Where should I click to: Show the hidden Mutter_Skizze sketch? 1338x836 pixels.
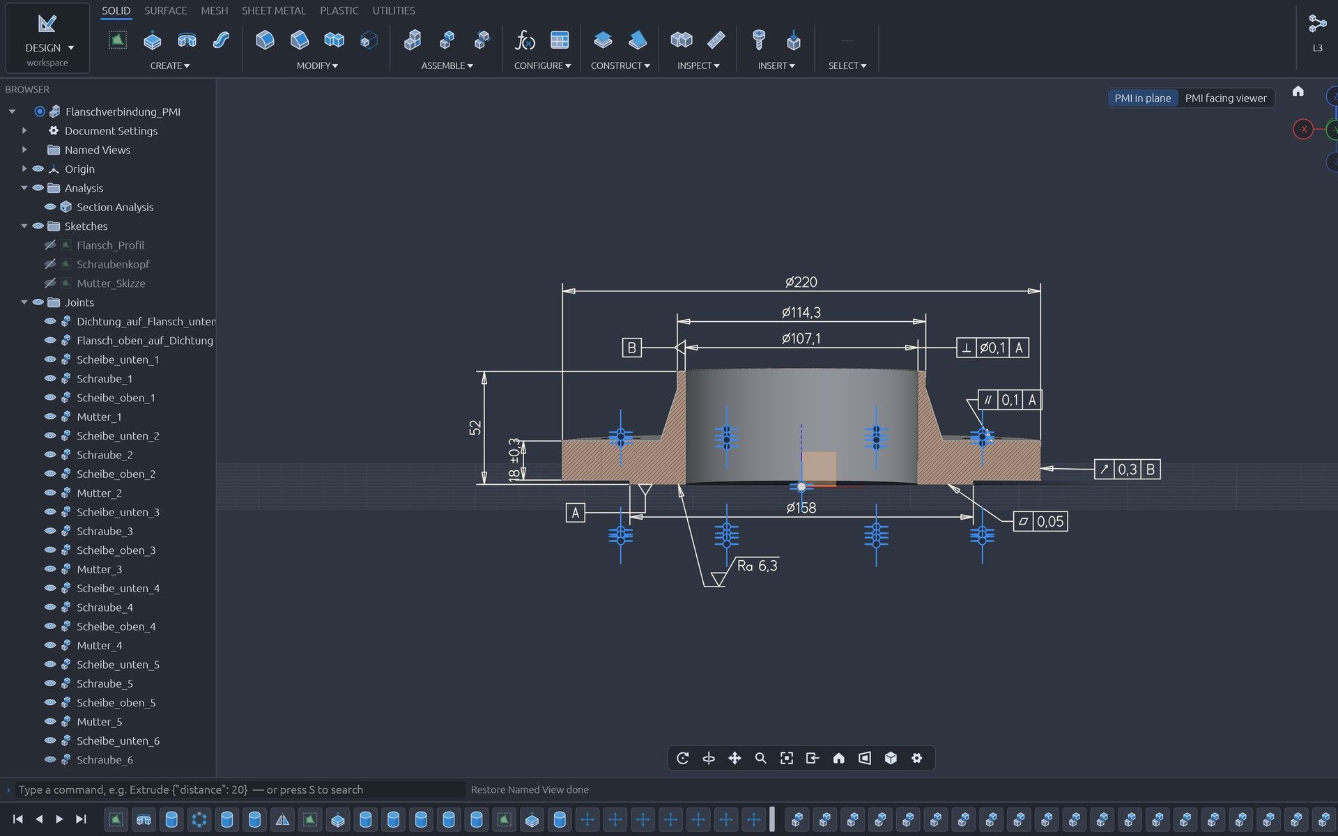[50, 284]
